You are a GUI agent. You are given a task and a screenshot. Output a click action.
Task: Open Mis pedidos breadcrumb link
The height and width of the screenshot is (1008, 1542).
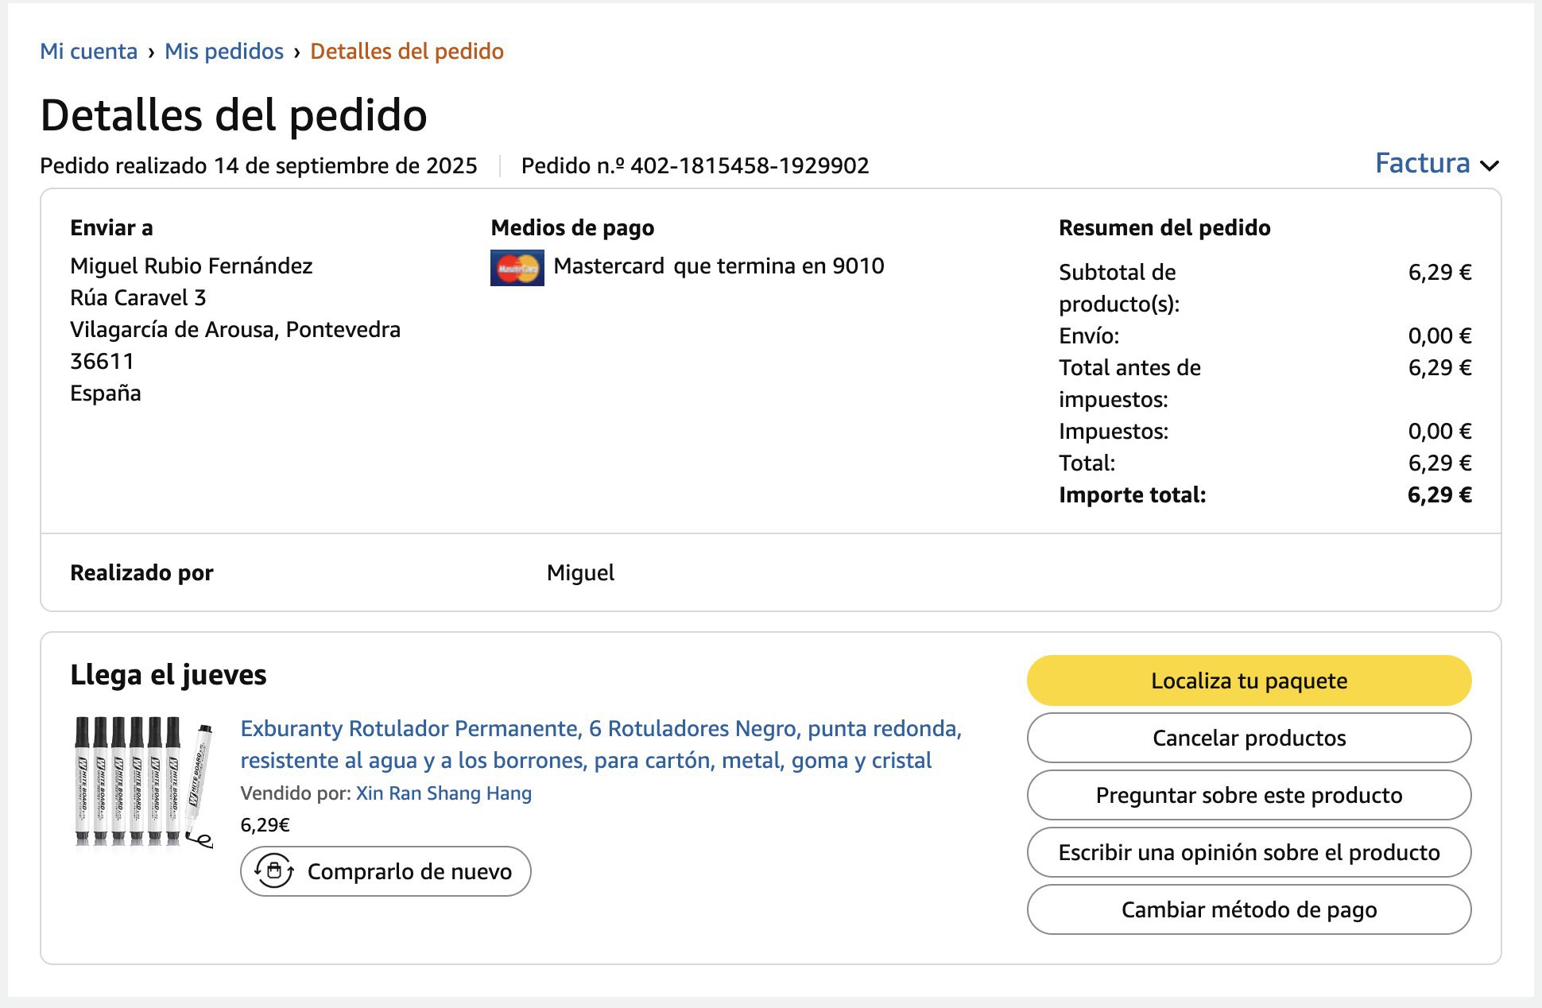[224, 52]
